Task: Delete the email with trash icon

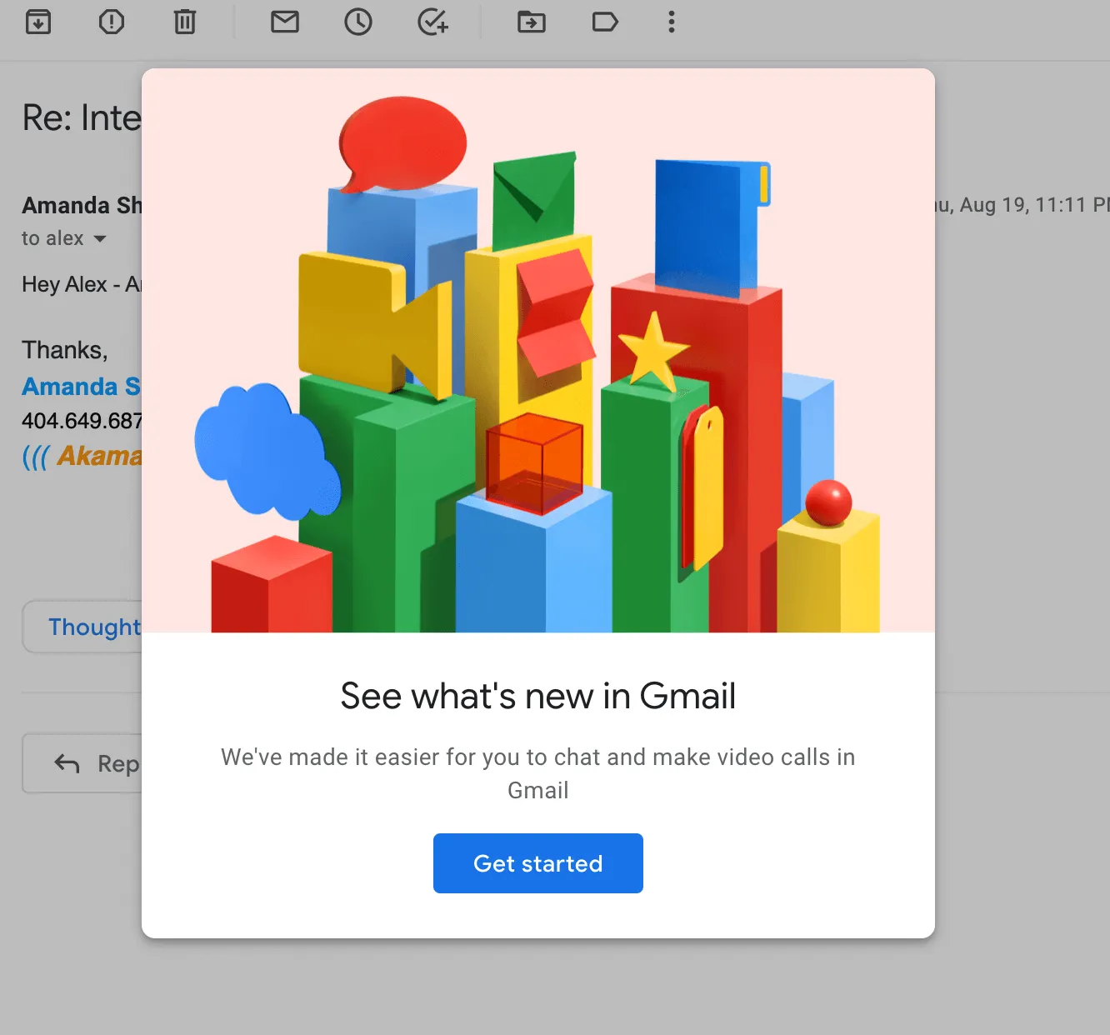Action: (x=185, y=22)
